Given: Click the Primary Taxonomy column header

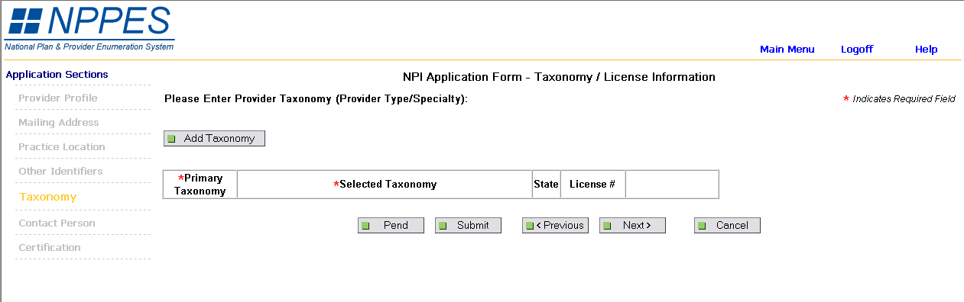Looking at the screenshot, I should (x=200, y=185).
